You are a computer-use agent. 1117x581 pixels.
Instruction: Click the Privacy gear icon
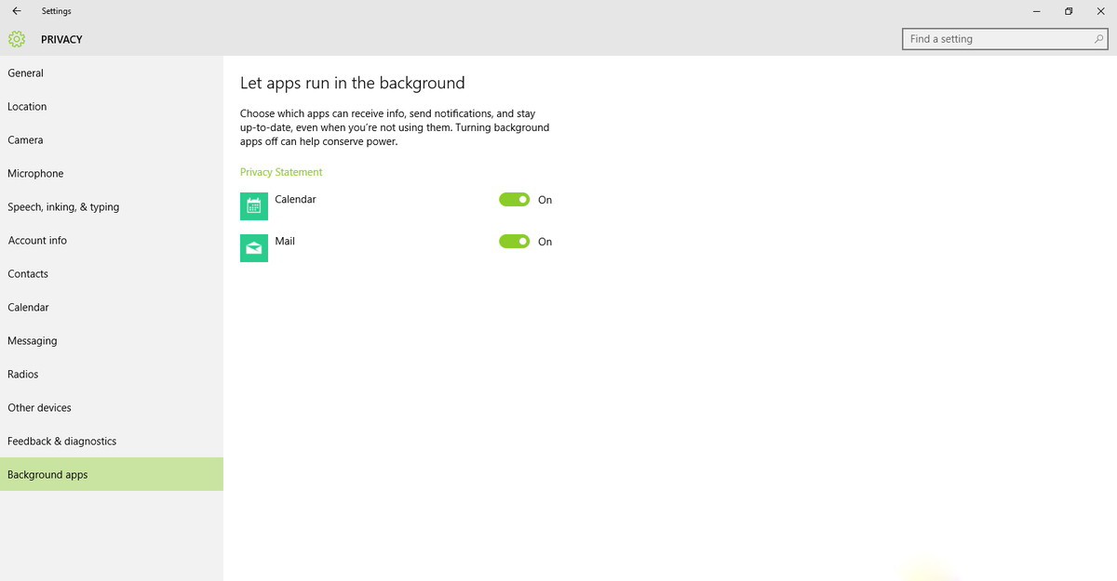pos(16,39)
